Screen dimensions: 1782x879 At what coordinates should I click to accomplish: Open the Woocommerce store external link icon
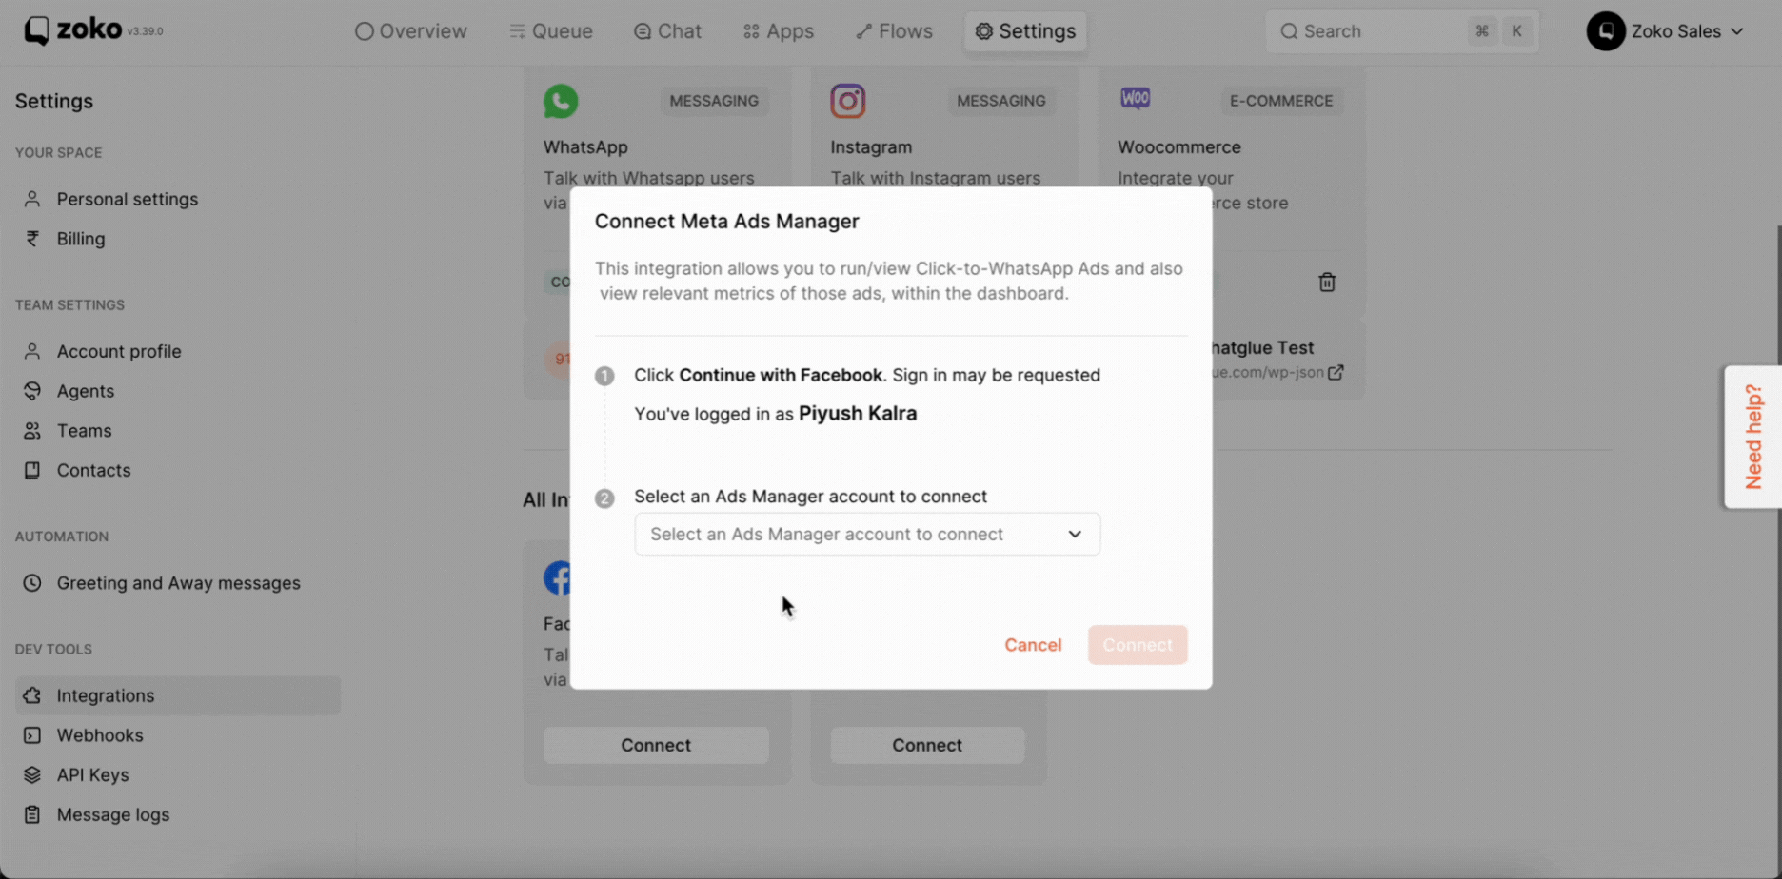(1336, 372)
